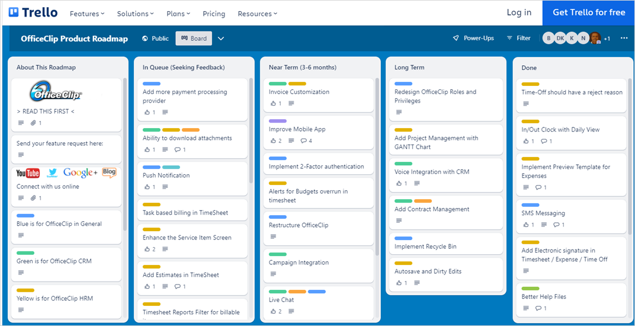The width and height of the screenshot is (635, 326).
Task: Open the board three-dots menu
Action: (x=624, y=38)
